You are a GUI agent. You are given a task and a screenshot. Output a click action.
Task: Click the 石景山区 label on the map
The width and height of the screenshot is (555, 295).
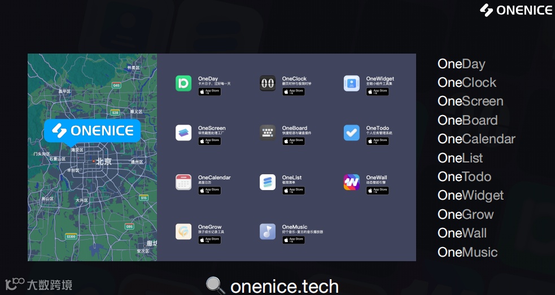coord(58,159)
